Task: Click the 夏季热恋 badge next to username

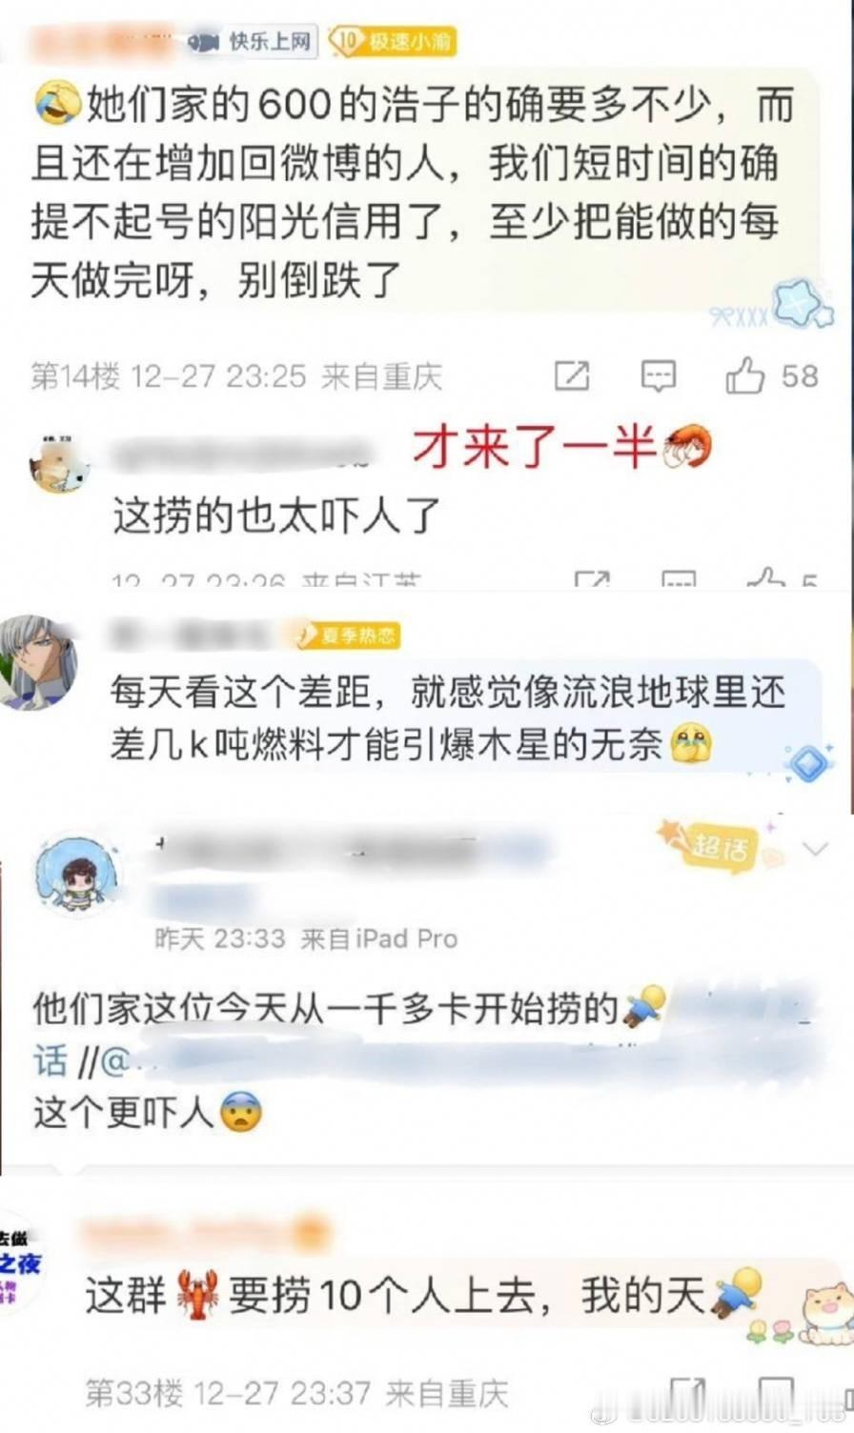Action: click(x=348, y=635)
